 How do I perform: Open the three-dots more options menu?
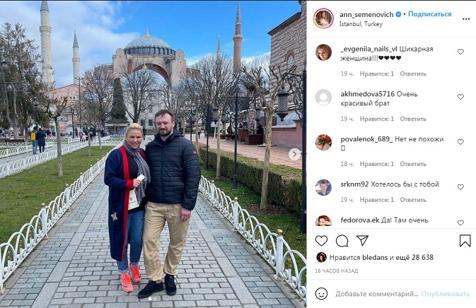[x=466, y=19]
